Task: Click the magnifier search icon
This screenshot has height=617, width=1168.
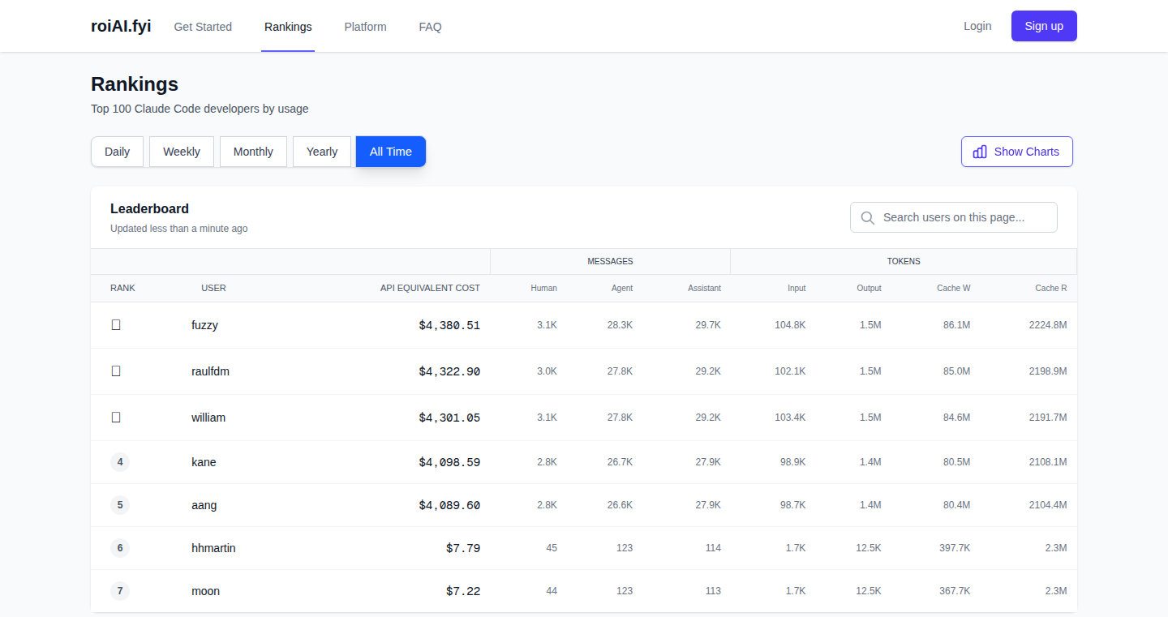Action: coord(868,217)
